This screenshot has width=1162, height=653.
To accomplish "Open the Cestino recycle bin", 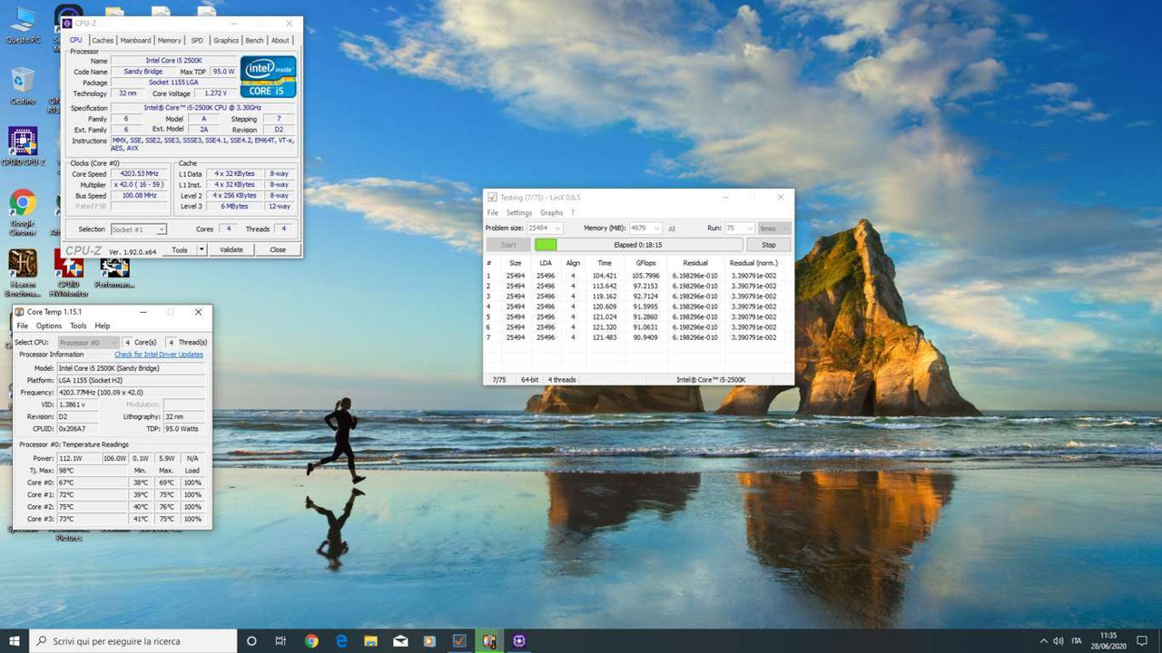I will click(23, 82).
